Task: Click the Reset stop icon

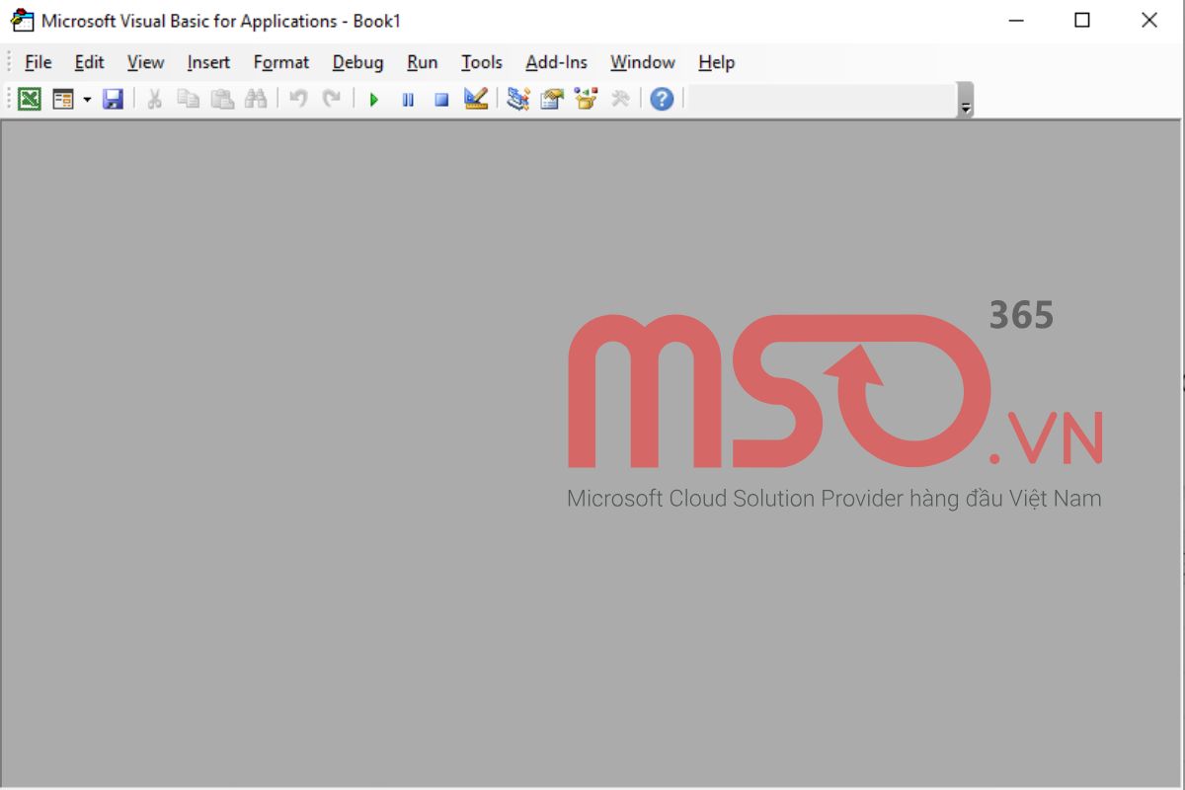Action: point(441,99)
